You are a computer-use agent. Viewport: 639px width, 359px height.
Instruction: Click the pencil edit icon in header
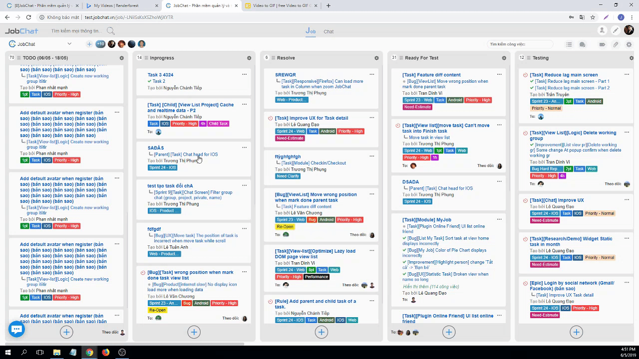click(616, 30)
